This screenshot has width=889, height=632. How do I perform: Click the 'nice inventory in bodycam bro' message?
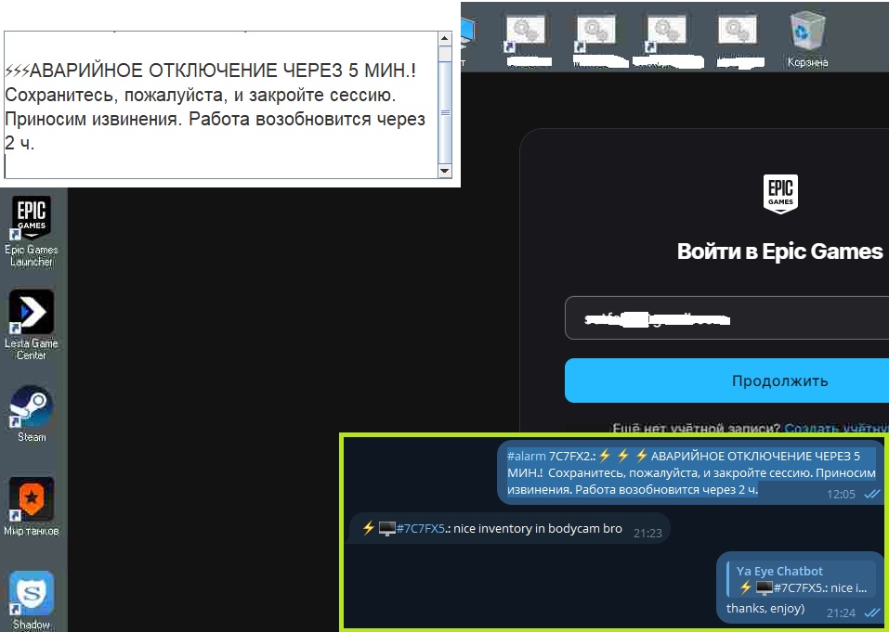(x=538, y=528)
